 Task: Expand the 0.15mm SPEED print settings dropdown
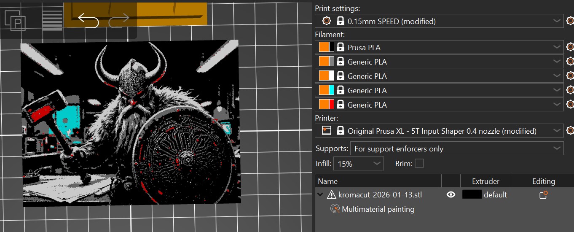[557, 21]
